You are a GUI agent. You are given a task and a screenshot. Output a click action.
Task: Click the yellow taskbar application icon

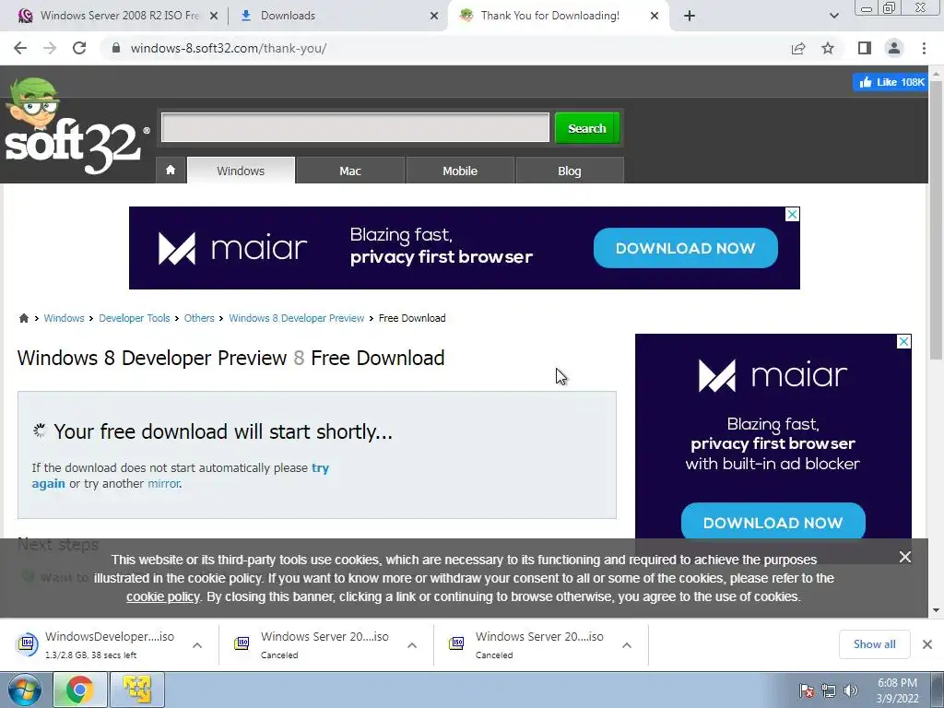pos(137,690)
